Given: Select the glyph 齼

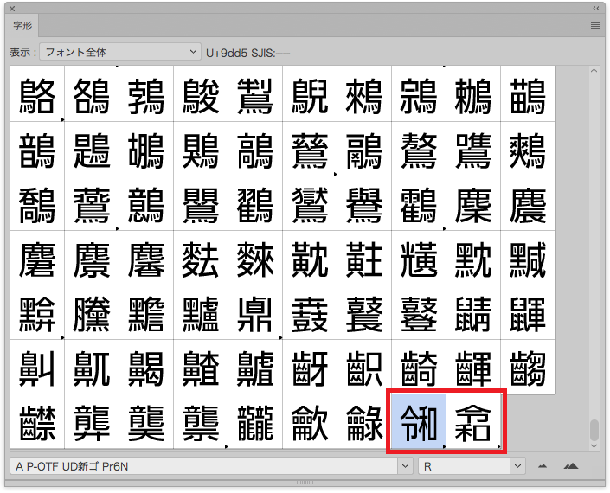Looking at the screenshot, I should [37, 422].
